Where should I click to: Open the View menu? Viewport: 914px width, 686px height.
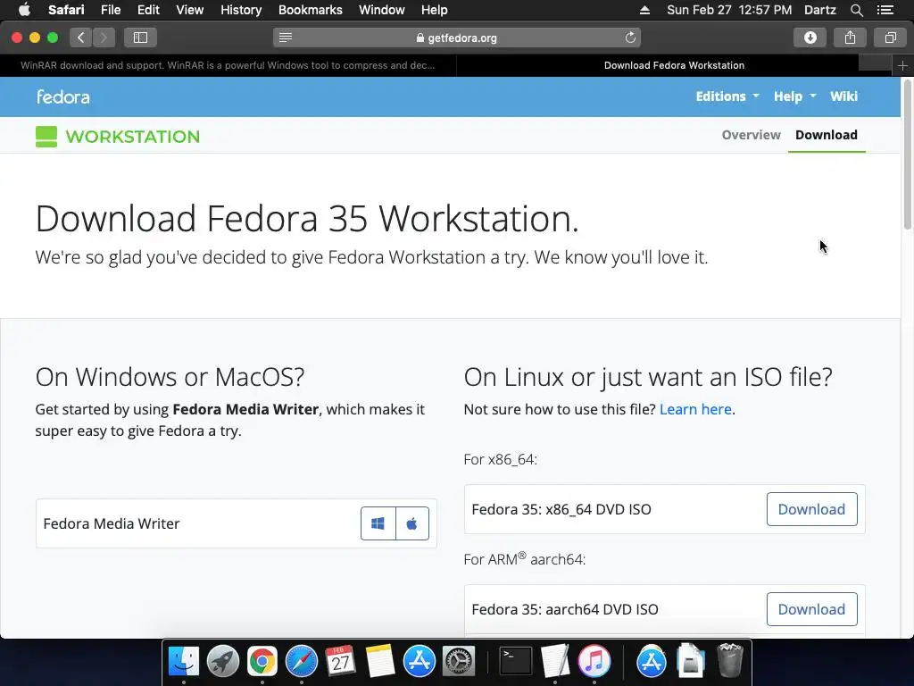[x=189, y=10]
